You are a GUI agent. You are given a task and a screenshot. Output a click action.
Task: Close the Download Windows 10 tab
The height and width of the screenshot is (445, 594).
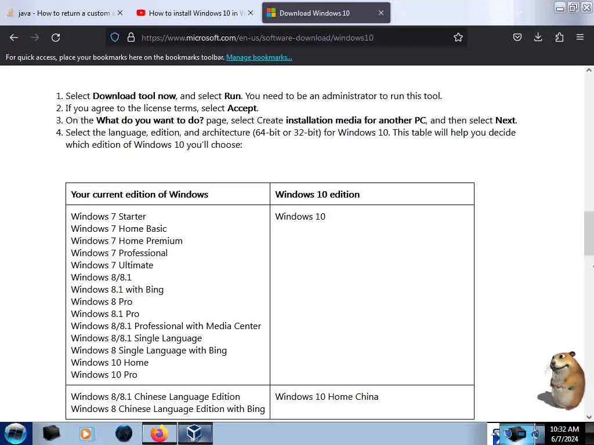(381, 13)
